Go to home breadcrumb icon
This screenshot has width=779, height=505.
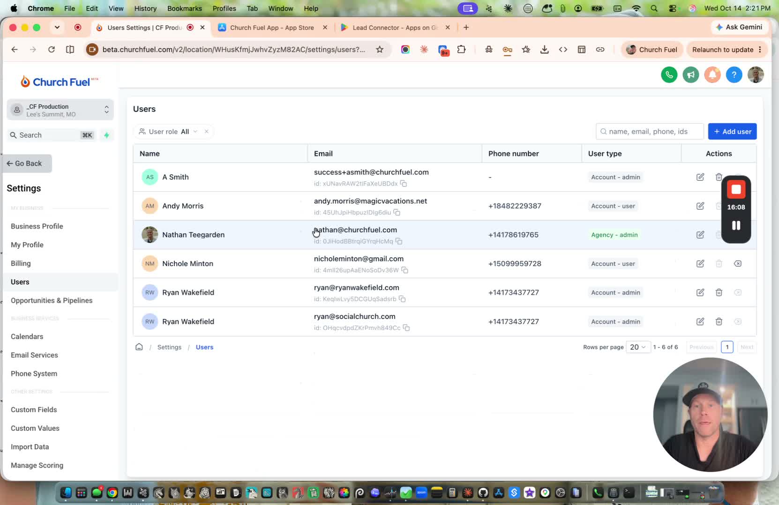tap(139, 347)
